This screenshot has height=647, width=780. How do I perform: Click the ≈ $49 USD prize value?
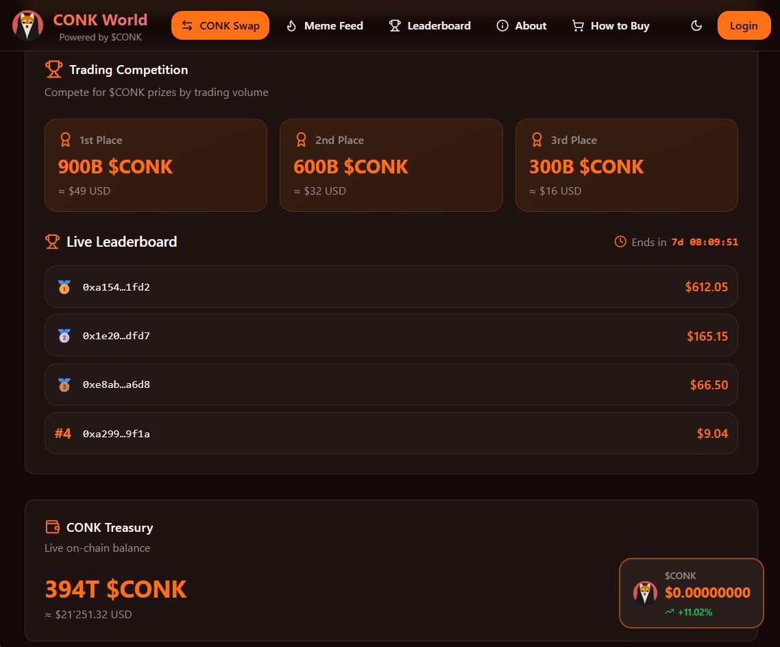tap(84, 191)
